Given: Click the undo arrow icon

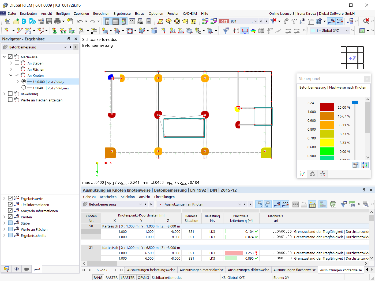Looking at the screenshot, I should [x=80, y=21].
